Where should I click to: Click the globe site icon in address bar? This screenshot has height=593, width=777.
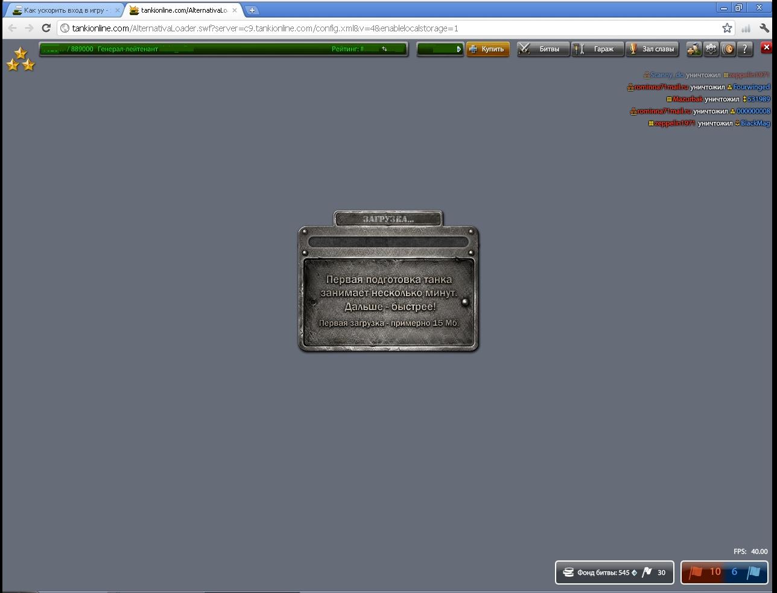tap(65, 28)
